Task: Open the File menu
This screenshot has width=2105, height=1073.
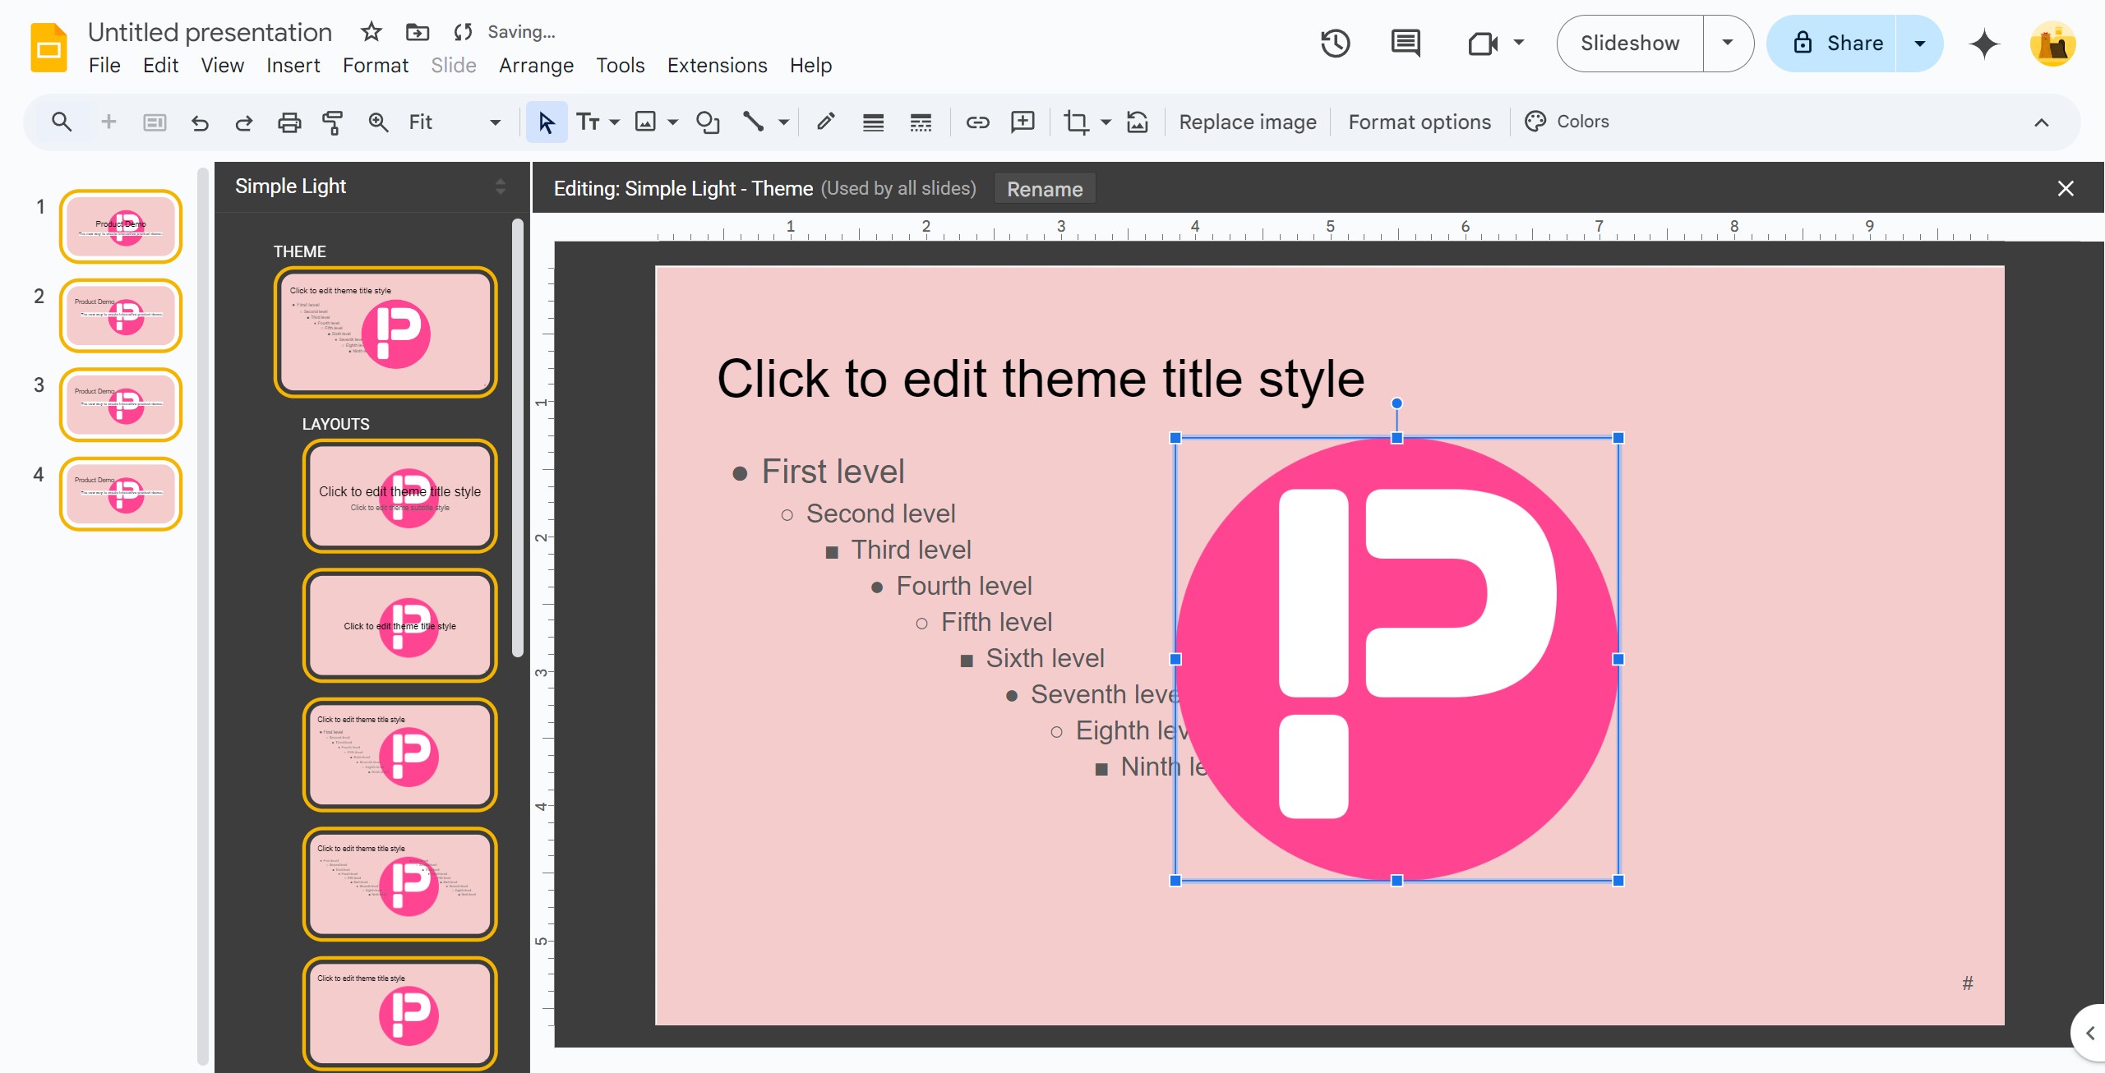Action: pos(104,66)
